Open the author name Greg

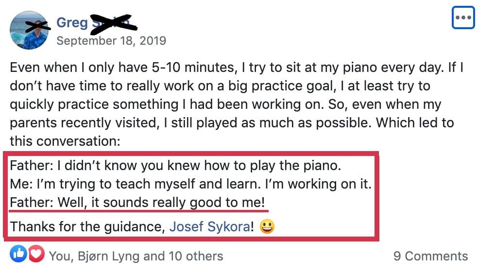coord(72,22)
